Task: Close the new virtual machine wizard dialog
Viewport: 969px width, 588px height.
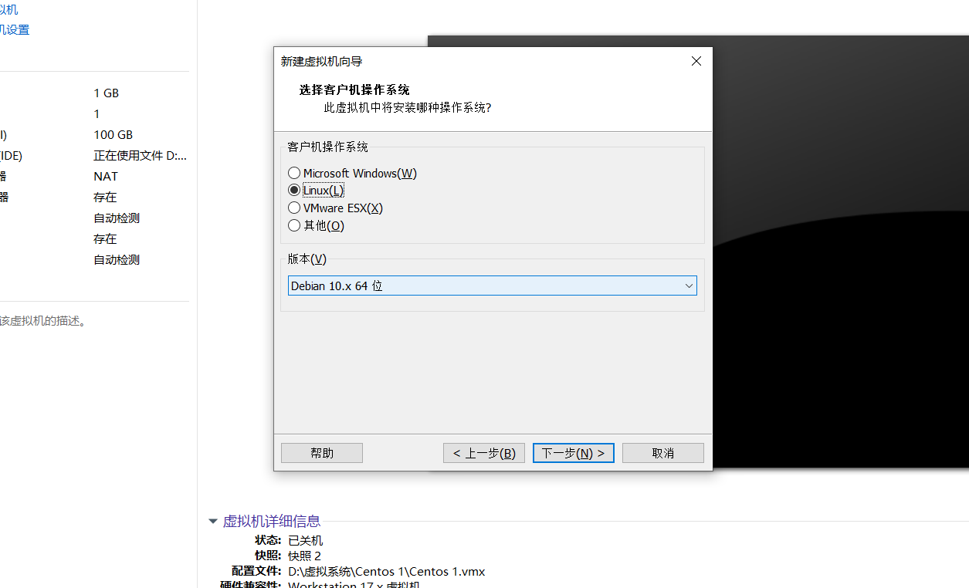Action: 696,61
